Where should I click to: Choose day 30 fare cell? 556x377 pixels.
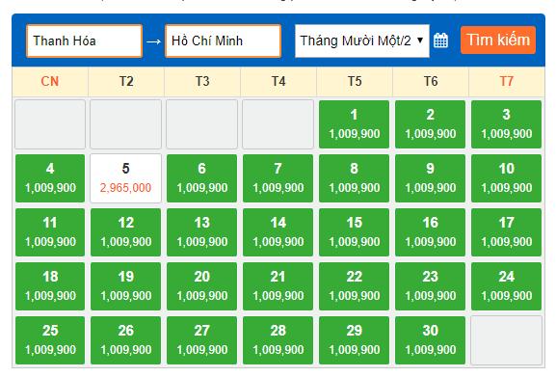(430, 340)
